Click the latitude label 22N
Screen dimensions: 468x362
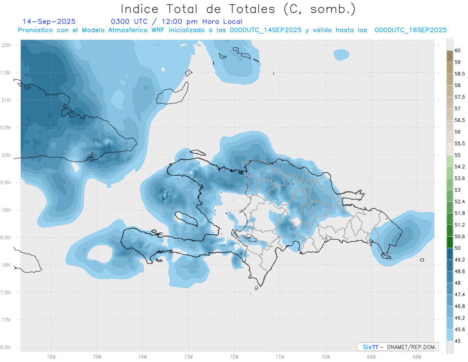click(6, 45)
